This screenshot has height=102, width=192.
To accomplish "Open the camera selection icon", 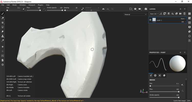I will [140, 9].
